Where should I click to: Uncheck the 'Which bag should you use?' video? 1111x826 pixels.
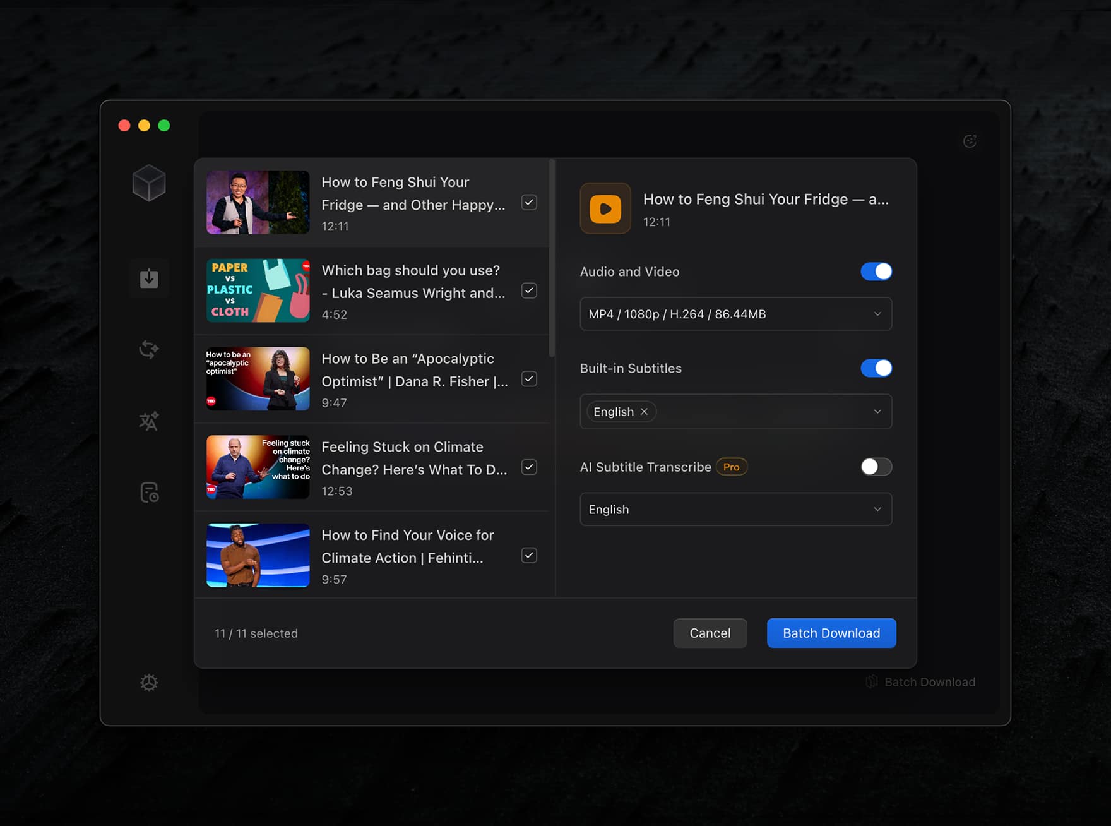[x=528, y=290]
